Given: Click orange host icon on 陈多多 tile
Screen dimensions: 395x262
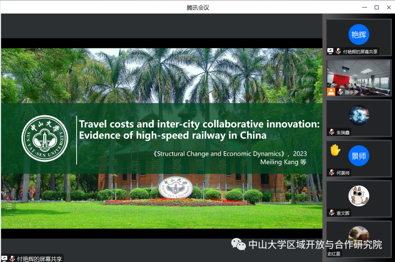Looking at the screenshot, I should coord(331,92).
